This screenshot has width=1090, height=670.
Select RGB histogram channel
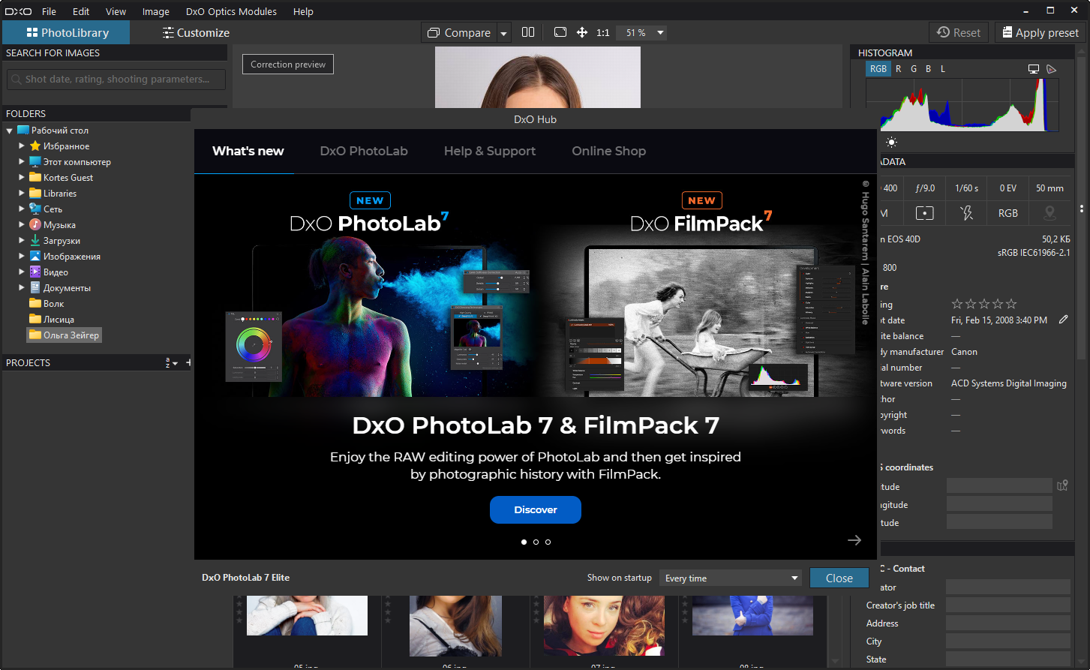click(878, 69)
